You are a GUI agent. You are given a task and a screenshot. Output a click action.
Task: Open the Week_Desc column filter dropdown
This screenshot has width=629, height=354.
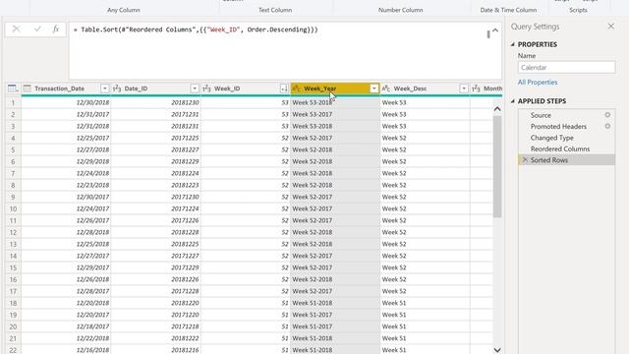click(464, 88)
